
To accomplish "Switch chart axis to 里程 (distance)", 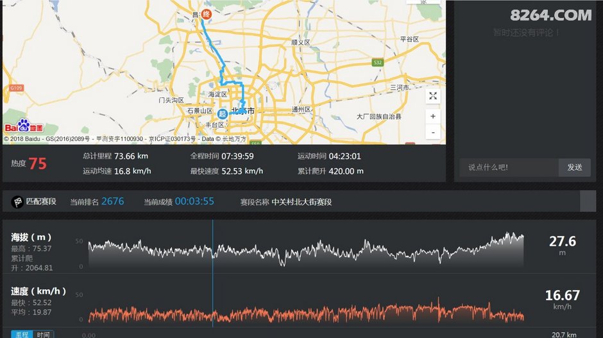I will (21, 334).
